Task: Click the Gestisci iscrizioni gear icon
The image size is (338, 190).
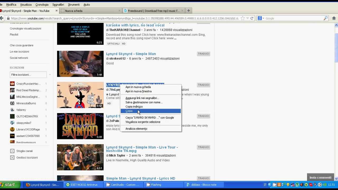Action: click(12, 158)
